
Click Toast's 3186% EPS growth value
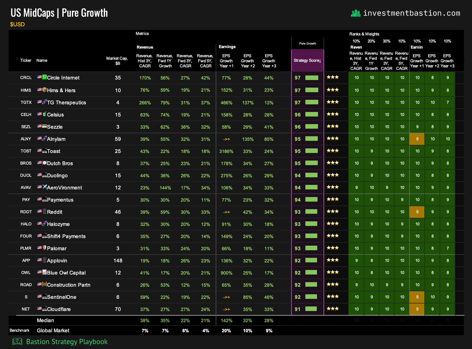pos(226,151)
